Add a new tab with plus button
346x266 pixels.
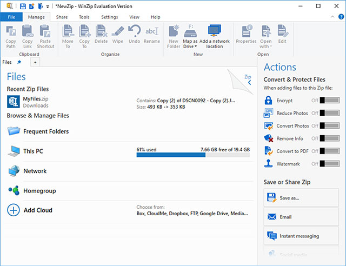pos(35,62)
